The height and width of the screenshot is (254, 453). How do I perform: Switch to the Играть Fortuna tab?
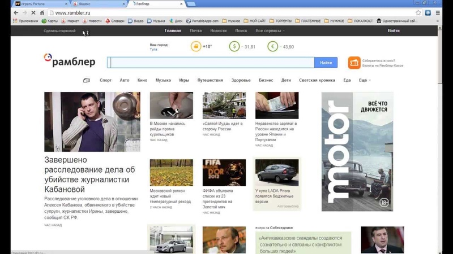coord(40,4)
